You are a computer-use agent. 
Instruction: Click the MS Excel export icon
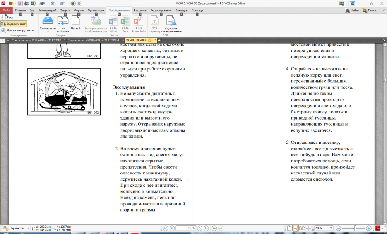tap(125, 21)
